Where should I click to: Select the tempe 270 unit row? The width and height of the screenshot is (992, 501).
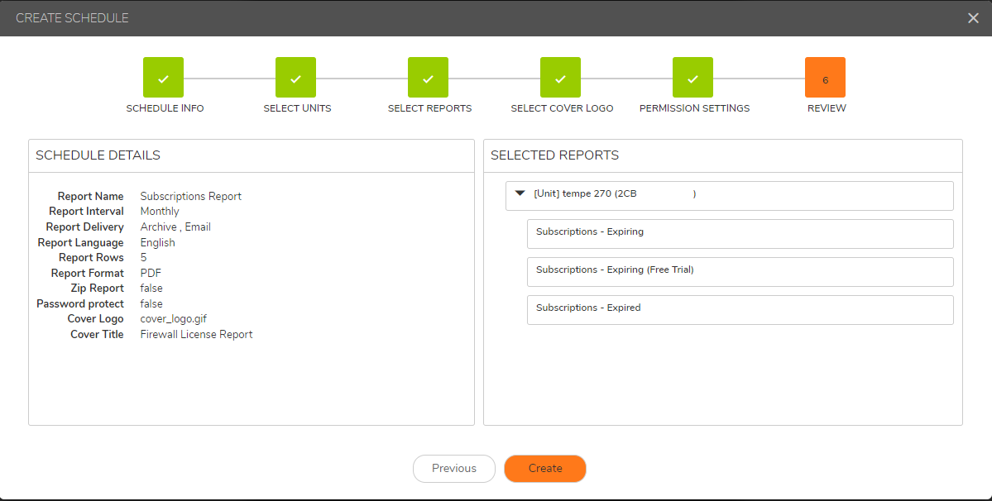(728, 196)
